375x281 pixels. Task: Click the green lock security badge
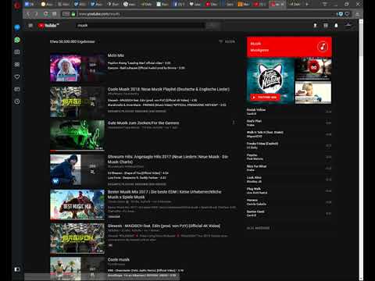[x=73, y=14]
